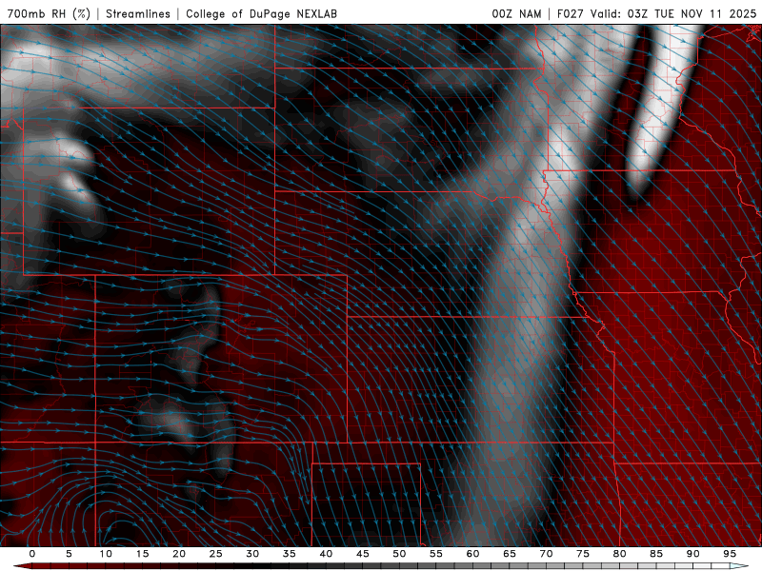This screenshot has height=571, width=762.
Task: Click the '85' value on color scale
Action: 656,554
